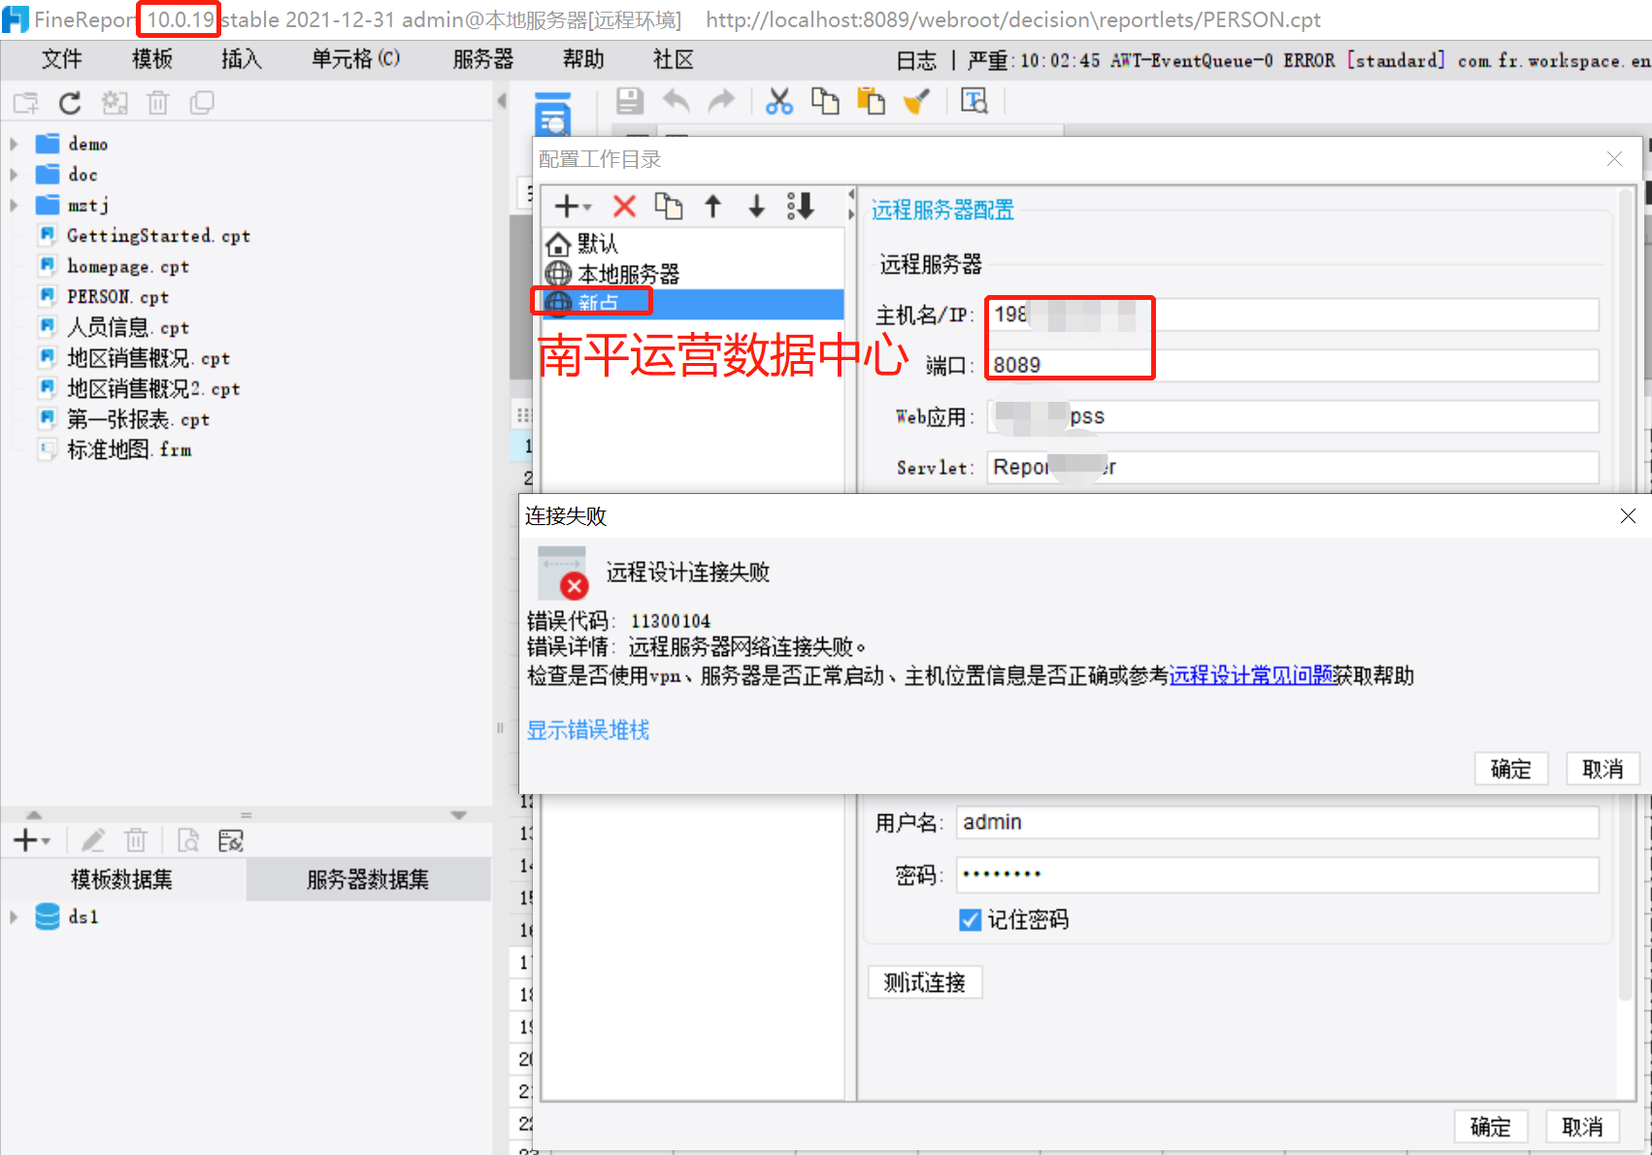Click the cut scissors icon
The height and width of the screenshot is (1155, 1652).
click(778, 101)
